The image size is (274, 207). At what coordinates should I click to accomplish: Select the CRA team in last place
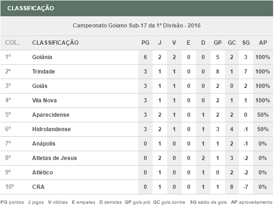(38, 187)
